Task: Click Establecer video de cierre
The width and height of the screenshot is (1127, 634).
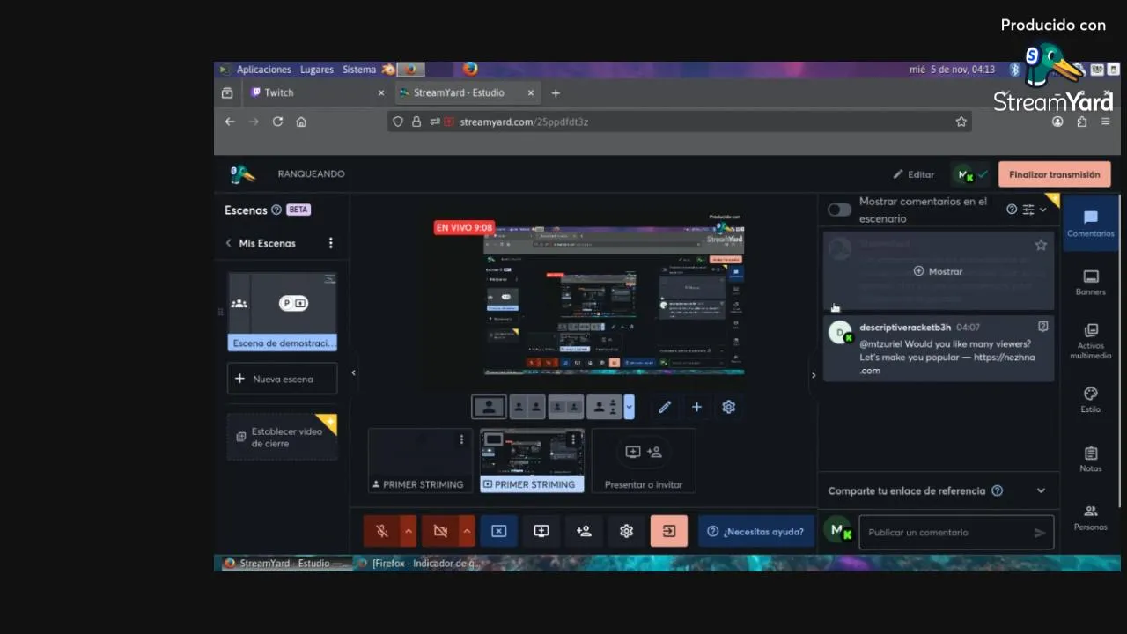Action: pos(282,437)
